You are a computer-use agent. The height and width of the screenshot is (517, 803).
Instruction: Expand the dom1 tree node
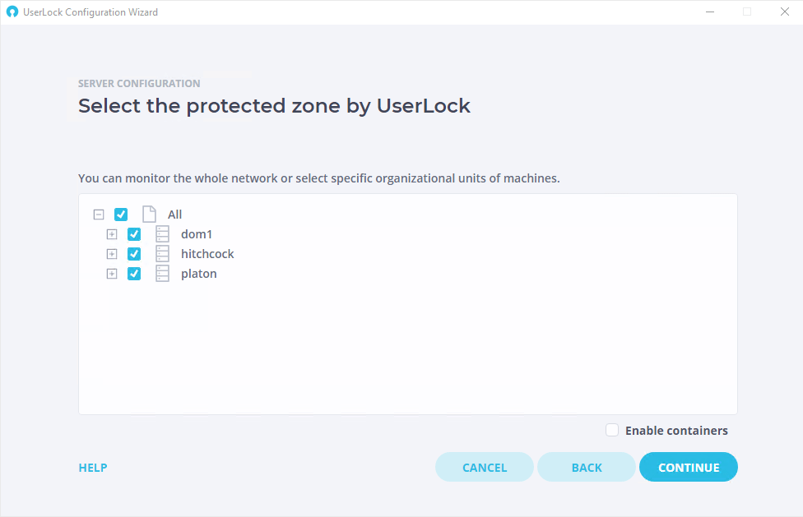(x=112, y=234)
